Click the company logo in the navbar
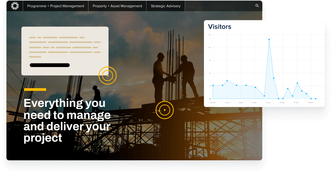 (x=15, y=6)
